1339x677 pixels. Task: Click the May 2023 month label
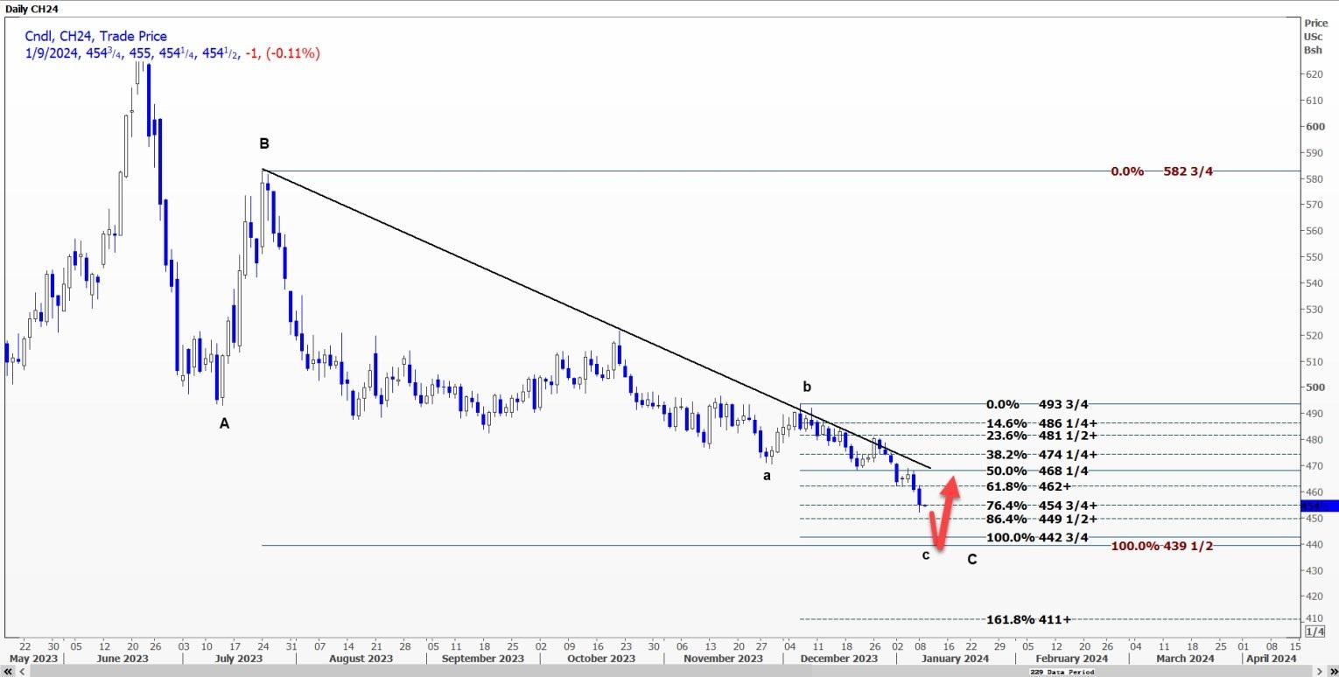point(34,659)
